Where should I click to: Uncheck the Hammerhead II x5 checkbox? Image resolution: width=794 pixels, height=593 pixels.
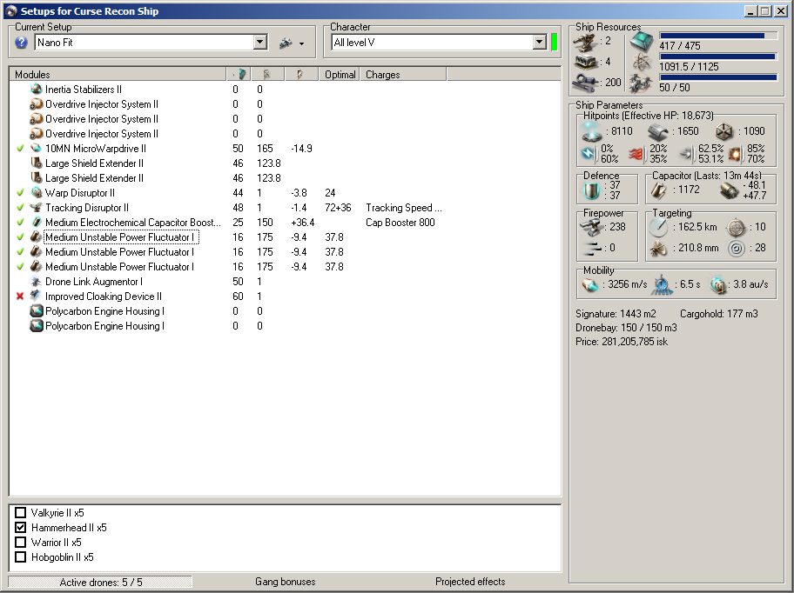20,527
